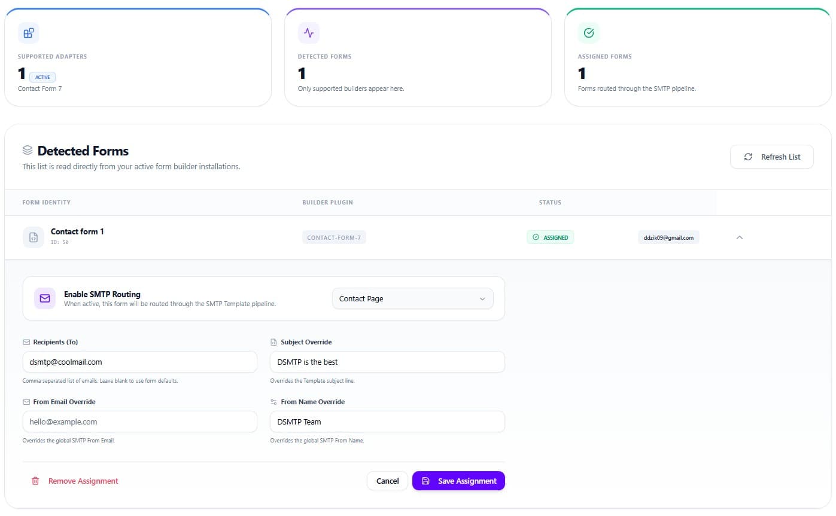Focus the From Name Override input field

388,422
